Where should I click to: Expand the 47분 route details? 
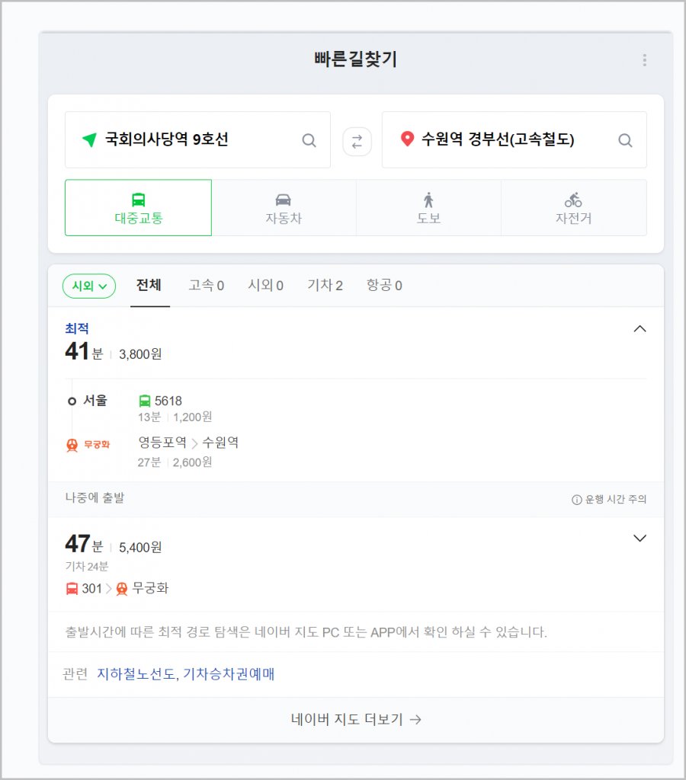pyautogui.click(x=640, y=539)
